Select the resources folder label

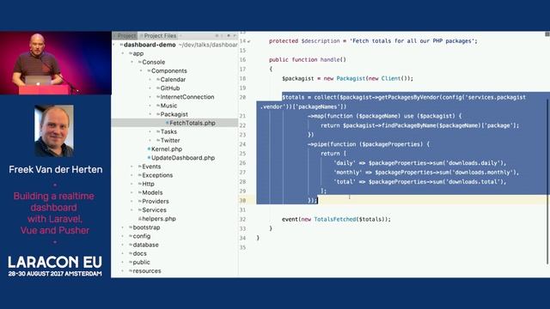[147, 271]
